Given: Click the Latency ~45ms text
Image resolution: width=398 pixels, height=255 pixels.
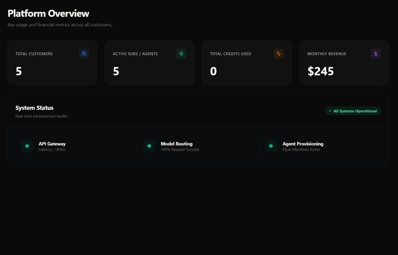Looking at the screenshot, I should (x=52, y=150).
